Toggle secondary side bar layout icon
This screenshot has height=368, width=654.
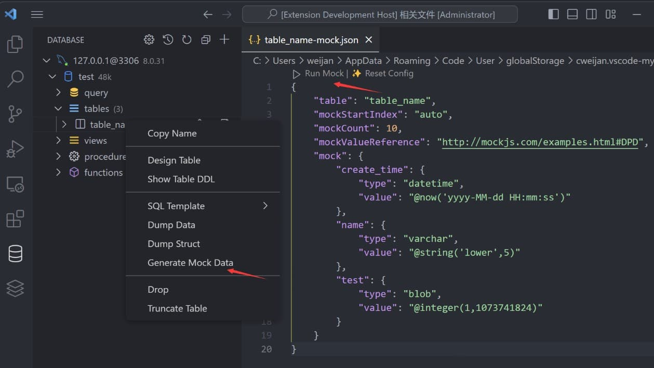(591, 15)
